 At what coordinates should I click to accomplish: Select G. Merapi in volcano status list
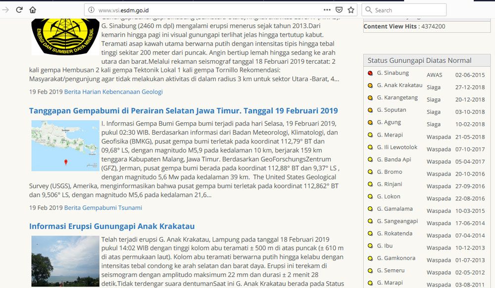(390, 135)
